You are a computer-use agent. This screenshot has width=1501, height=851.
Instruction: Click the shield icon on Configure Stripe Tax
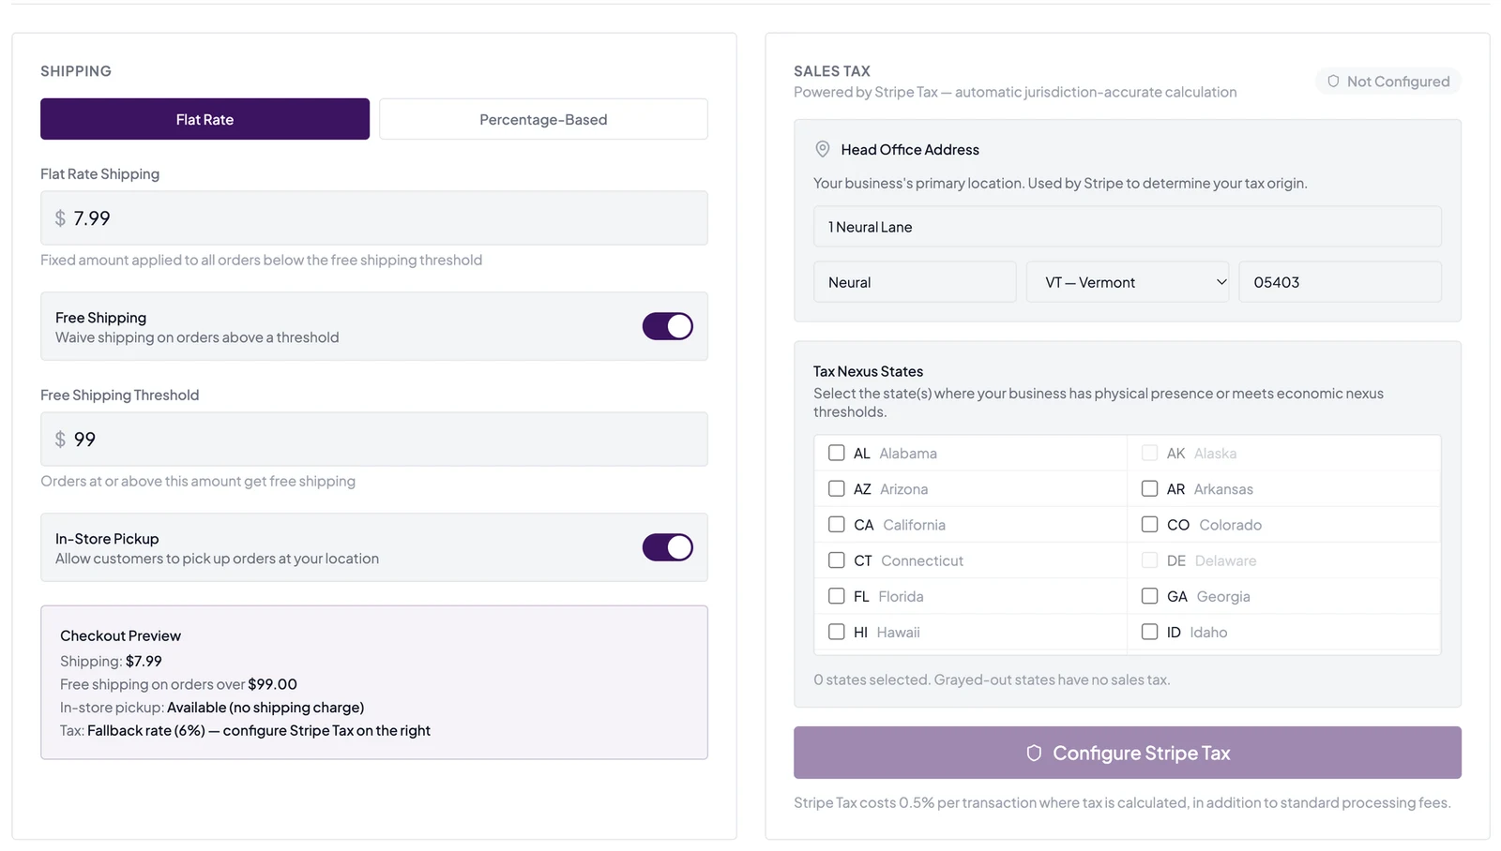1034,753
